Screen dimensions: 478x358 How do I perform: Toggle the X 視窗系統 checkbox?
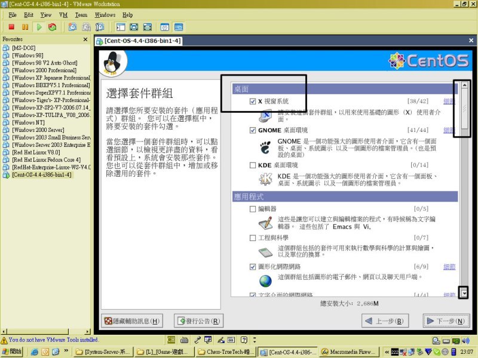point(252,101)
